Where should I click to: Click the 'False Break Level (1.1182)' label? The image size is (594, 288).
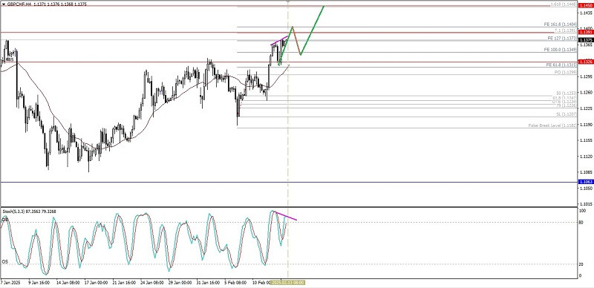[552, 125]
